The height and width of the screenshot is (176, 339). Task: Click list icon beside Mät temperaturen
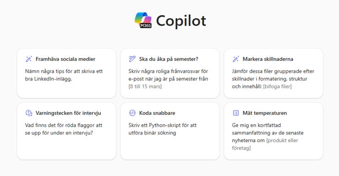coord(235,113)
